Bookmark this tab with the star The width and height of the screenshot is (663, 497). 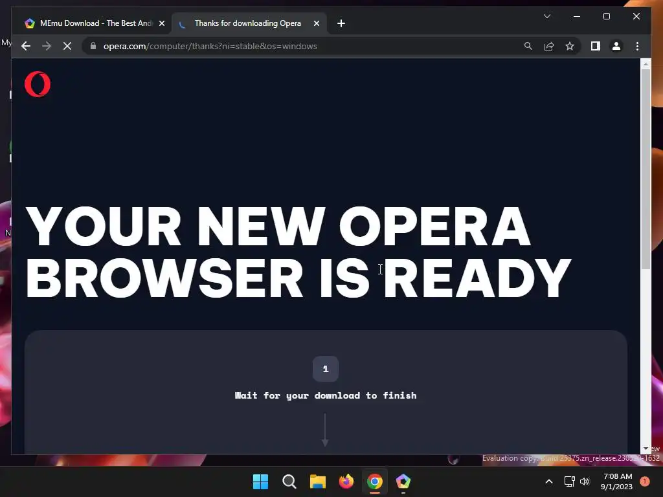click(570, 46)
